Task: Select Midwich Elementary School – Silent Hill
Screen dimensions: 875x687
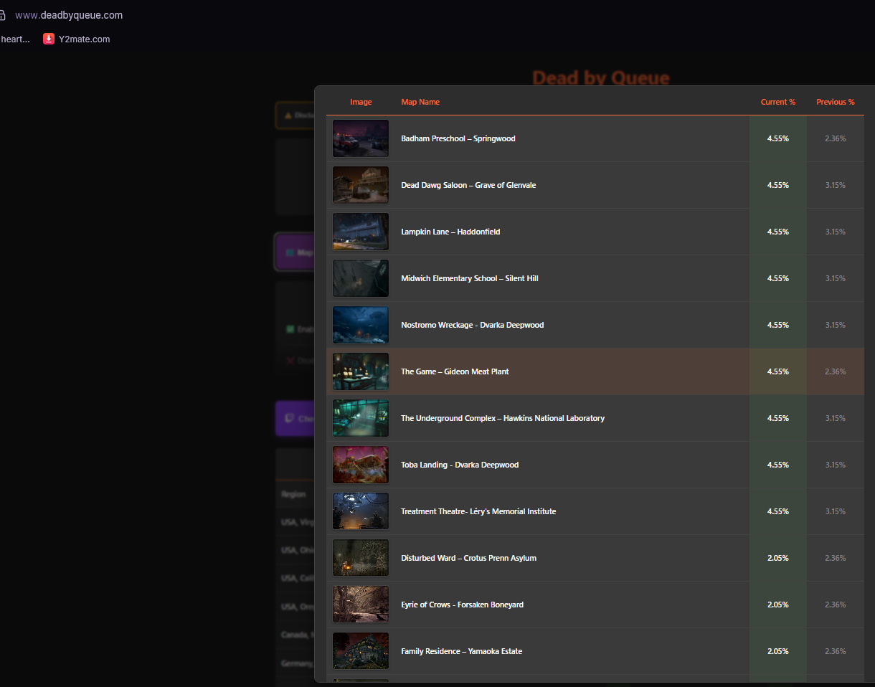Action: coord(470,278)
